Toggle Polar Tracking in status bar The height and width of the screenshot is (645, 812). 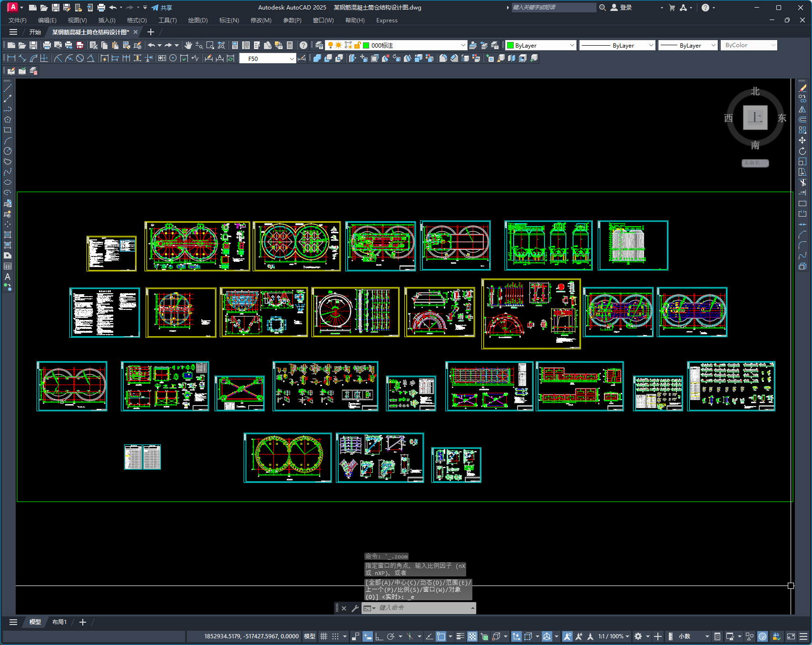pyautogui.click(x=391, y=636)
